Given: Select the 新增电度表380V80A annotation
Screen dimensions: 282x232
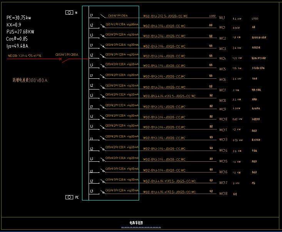Looking at the screenshot, I should pyautogui.click(x=30, y=80).
